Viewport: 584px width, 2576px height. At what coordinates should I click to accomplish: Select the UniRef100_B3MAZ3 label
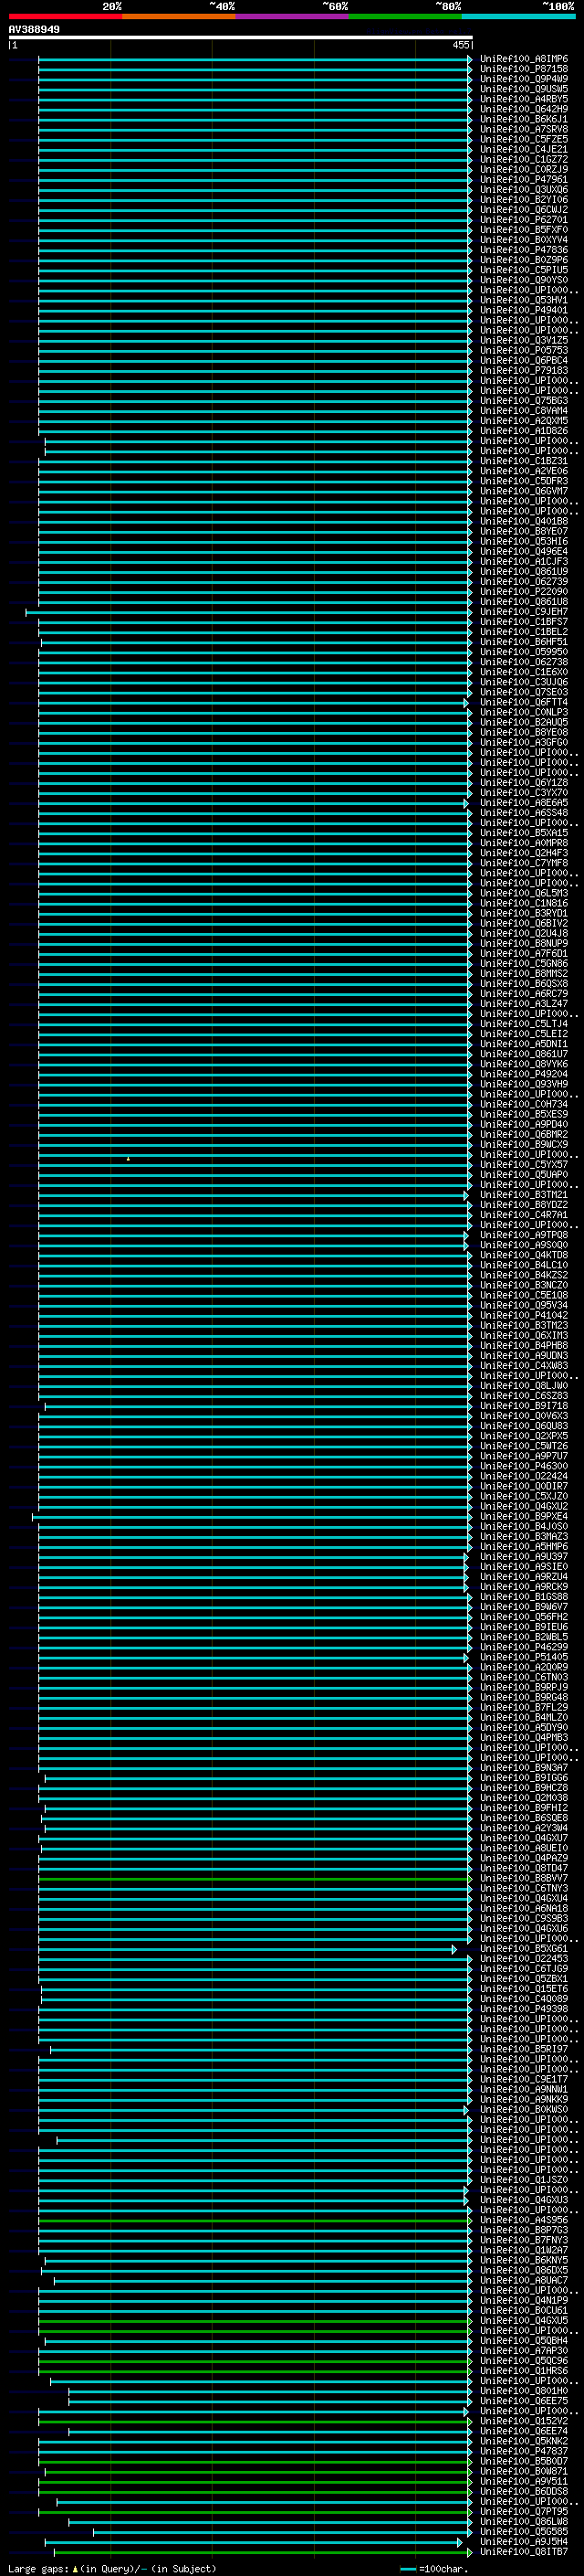pos(524,1537)
